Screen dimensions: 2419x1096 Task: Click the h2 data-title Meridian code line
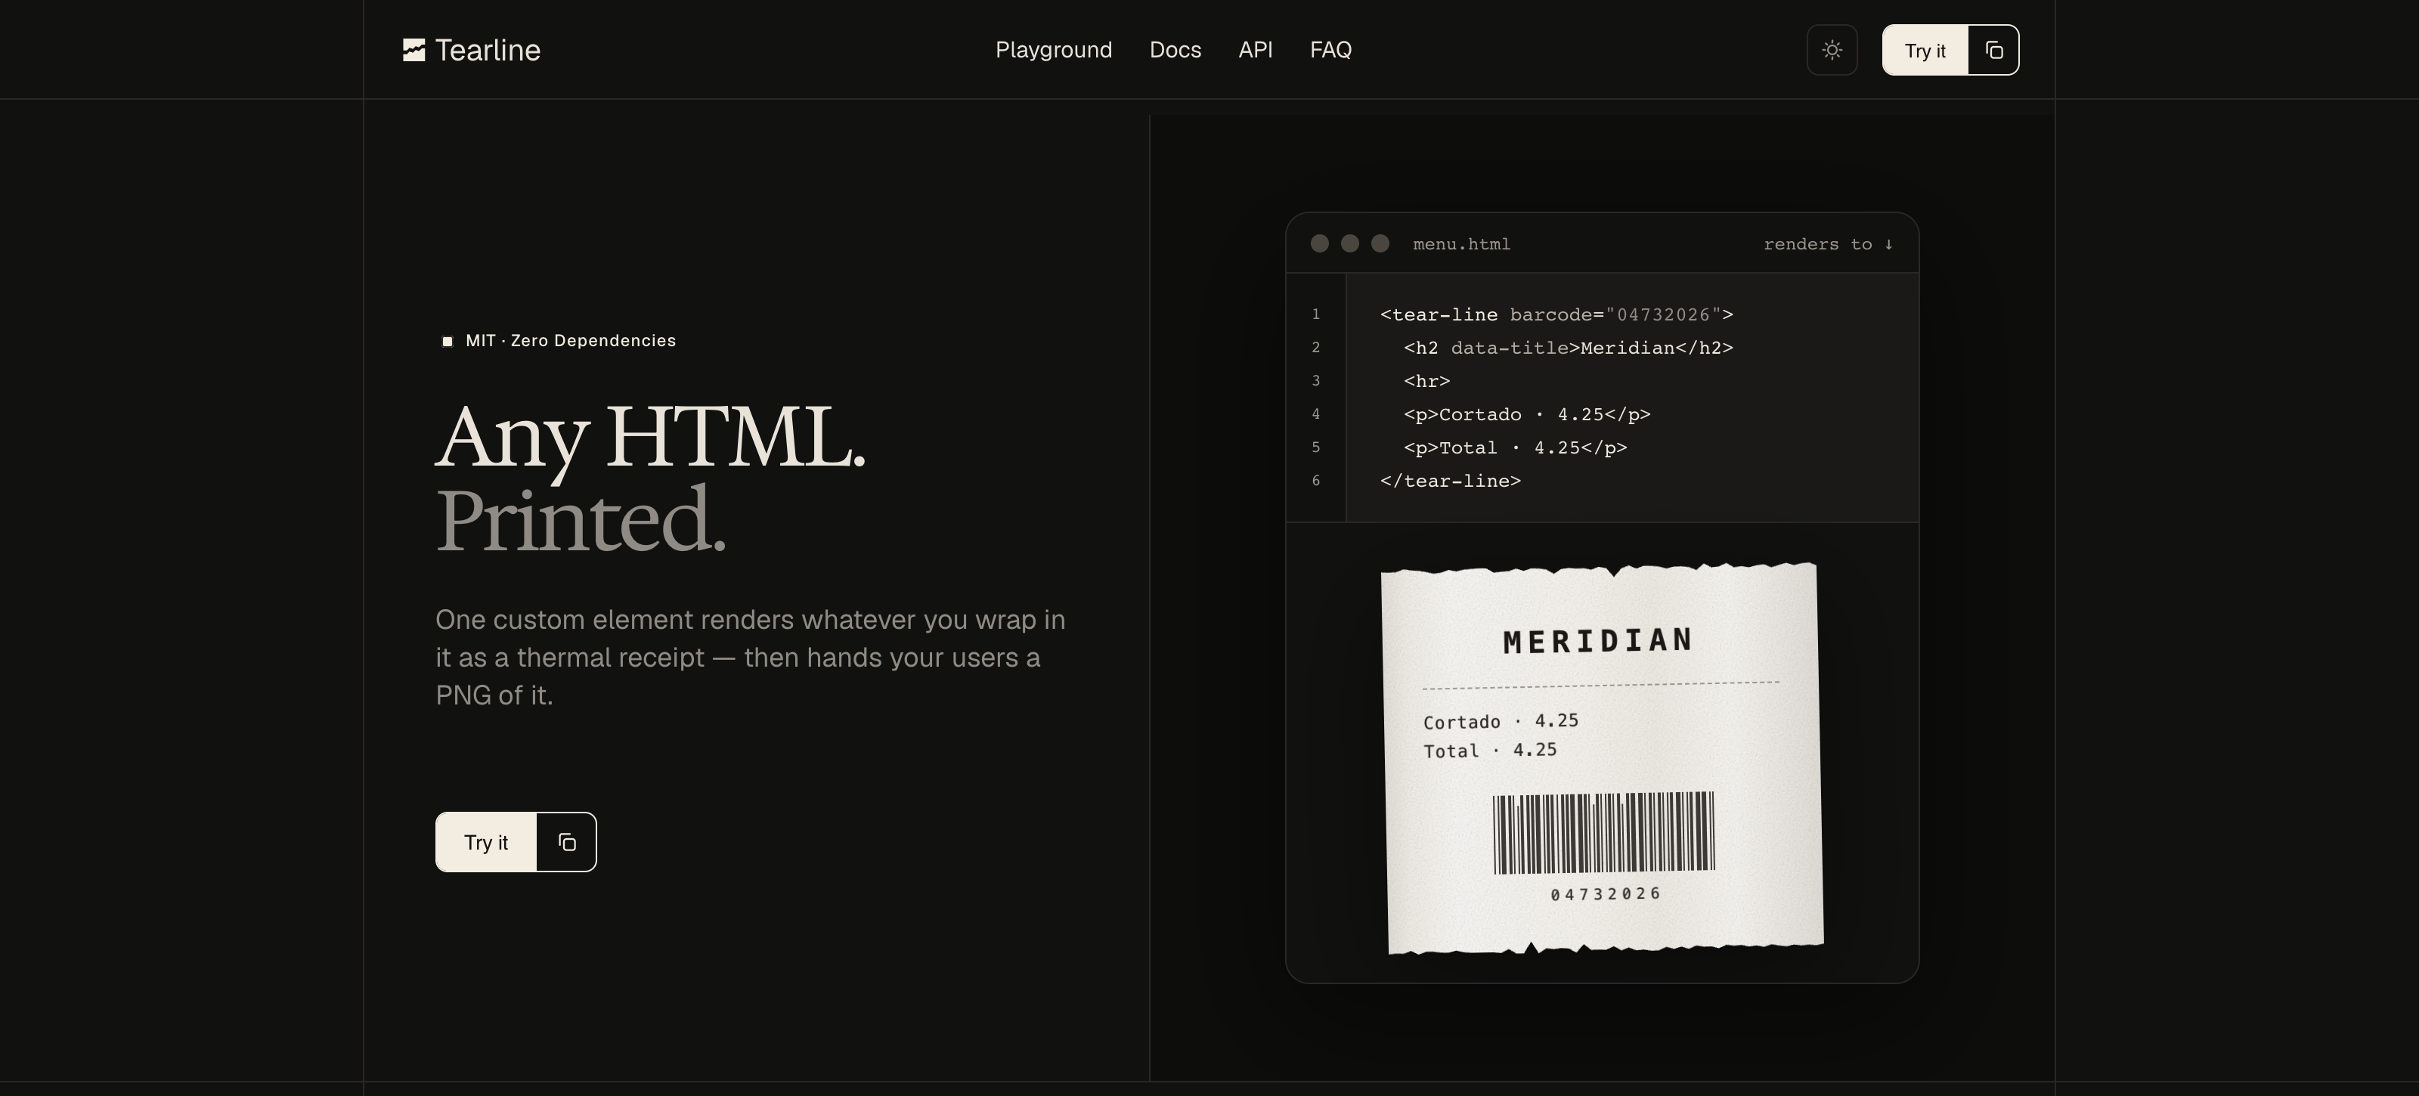[1569, 348]
